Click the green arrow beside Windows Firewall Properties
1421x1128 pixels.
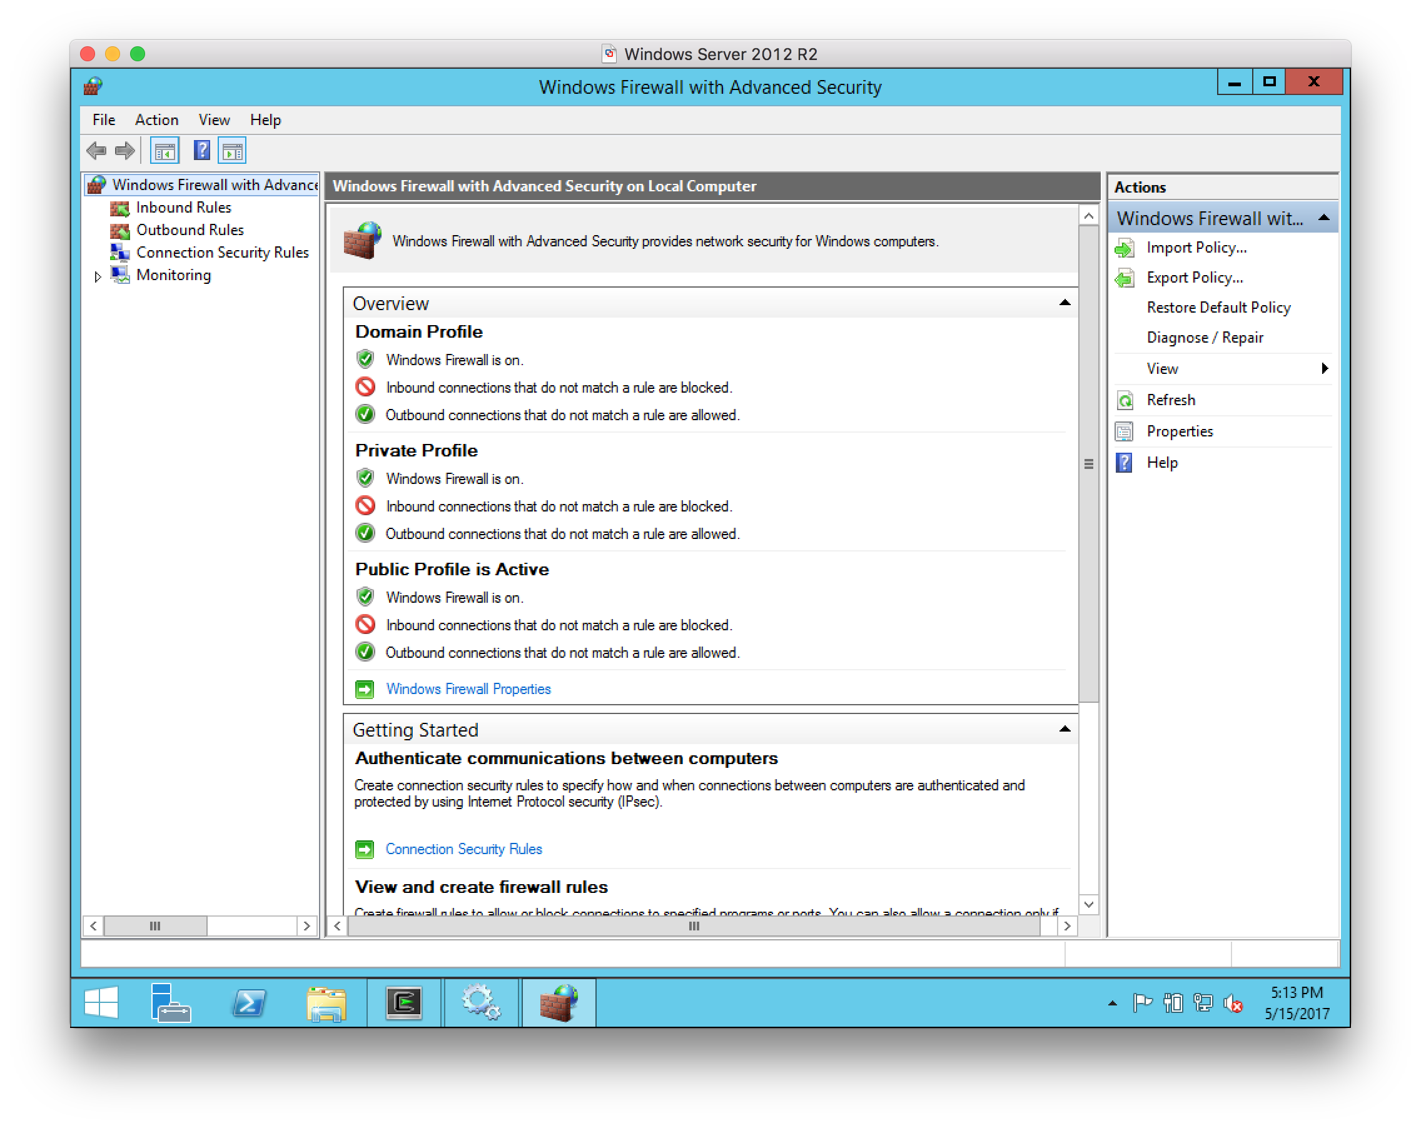tap(365, 689)
